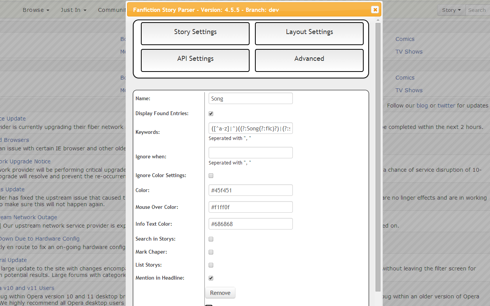Open the first TV Shows link

[409, 52]
